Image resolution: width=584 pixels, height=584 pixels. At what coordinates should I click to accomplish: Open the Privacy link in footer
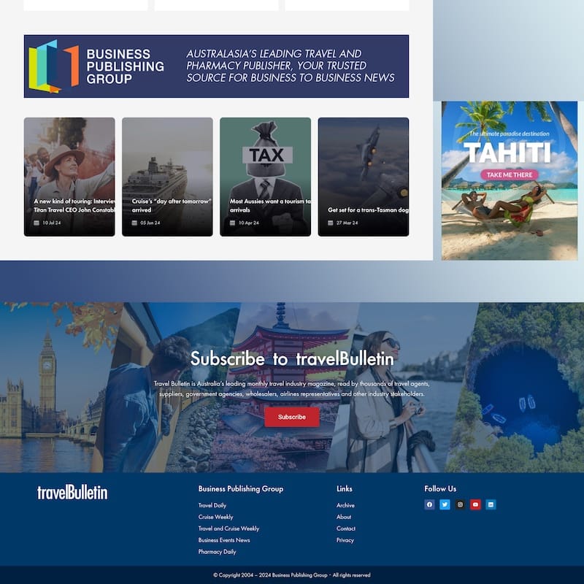point(345,540)
